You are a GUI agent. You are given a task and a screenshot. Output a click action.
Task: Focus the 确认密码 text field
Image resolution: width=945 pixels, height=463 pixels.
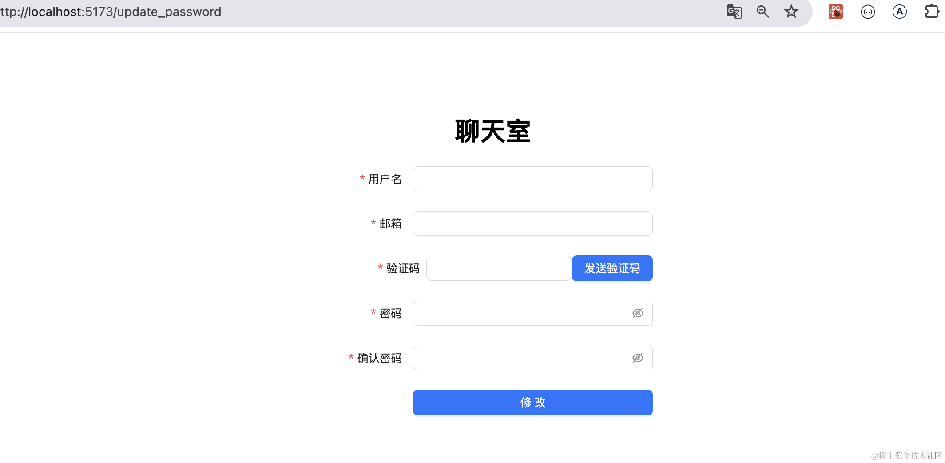tap(520, 358)
